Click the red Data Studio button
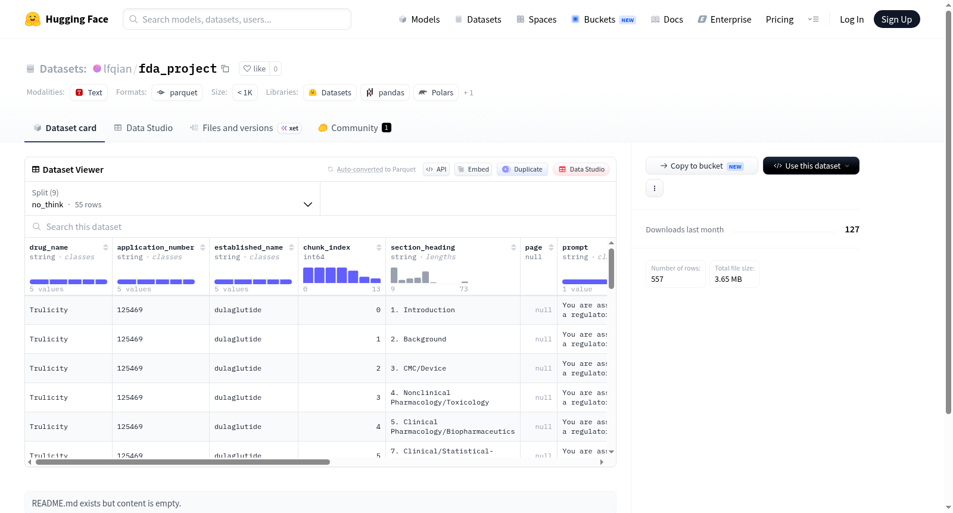This screenshot has width=953, height=513. pos(581,169)
